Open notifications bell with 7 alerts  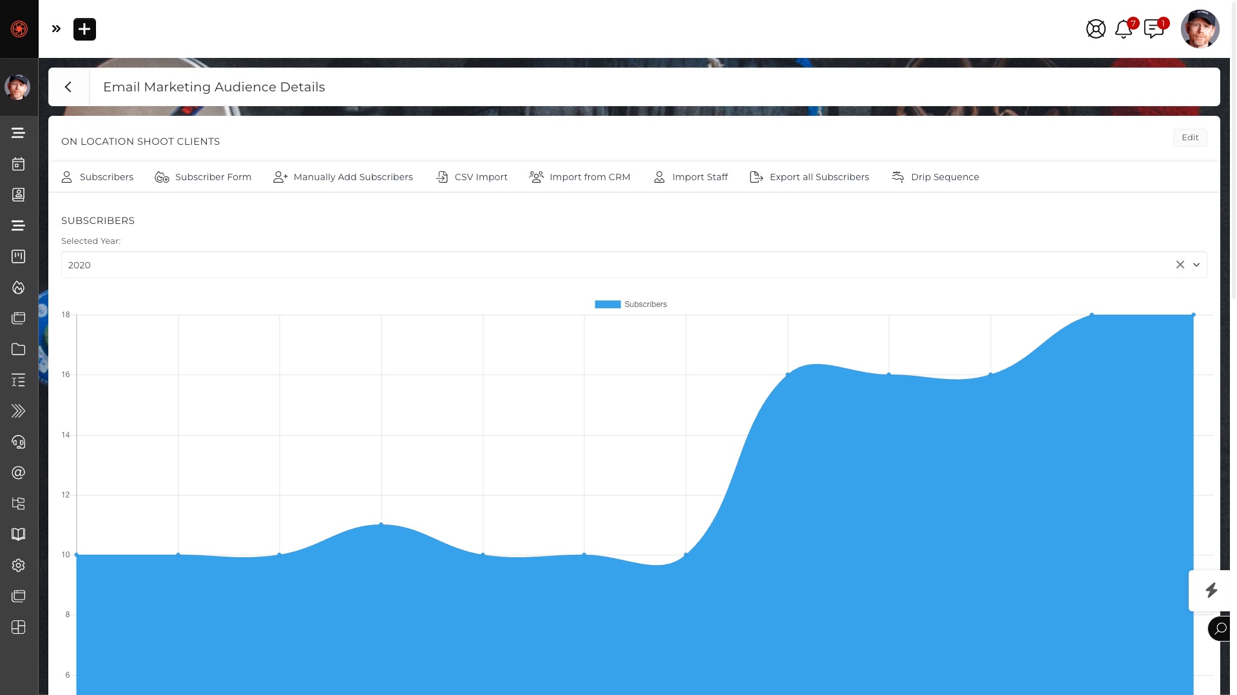coord(1124,29)
